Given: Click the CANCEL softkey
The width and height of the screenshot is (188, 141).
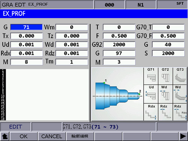Looking at the screenshot, I should coord(52,136).
